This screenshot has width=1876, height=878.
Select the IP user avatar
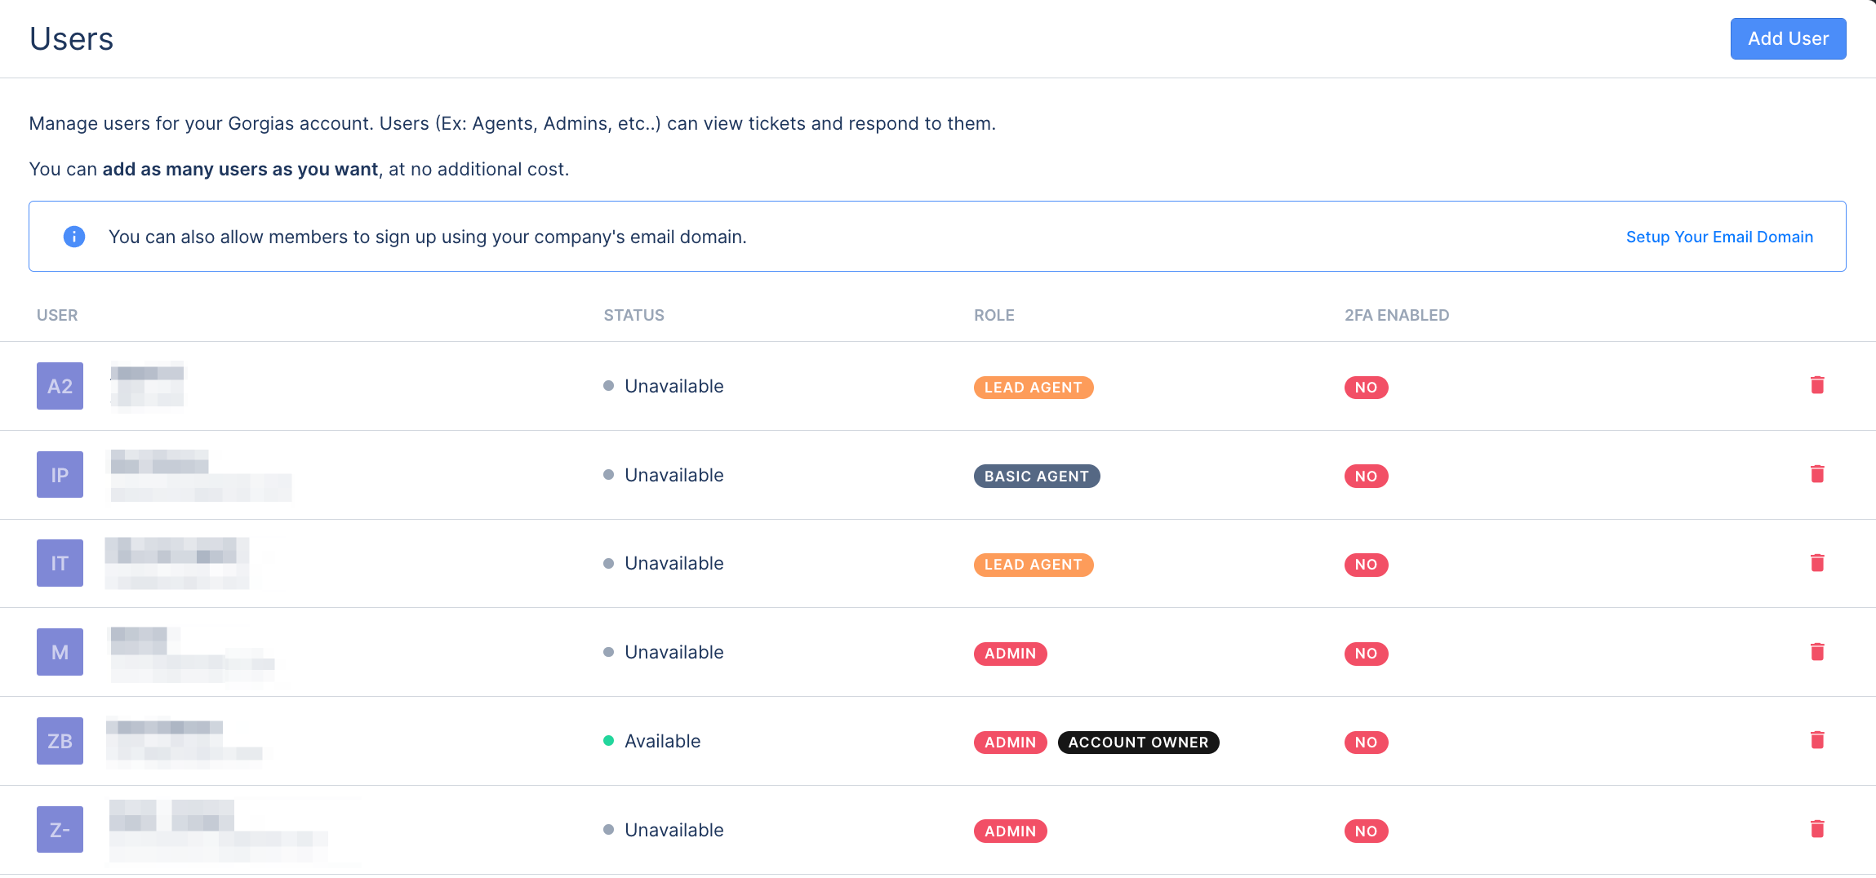(60, 475)
